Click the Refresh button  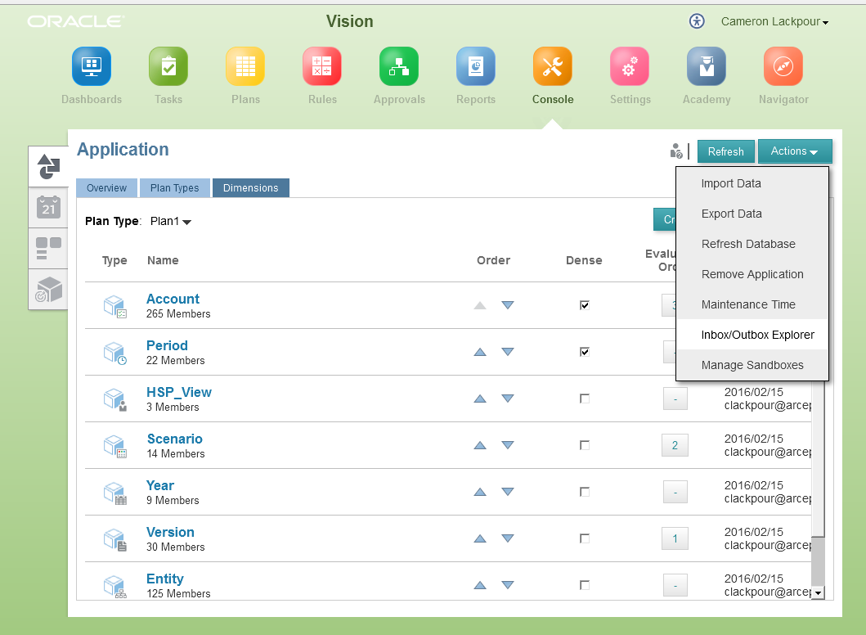pos(725,151)
